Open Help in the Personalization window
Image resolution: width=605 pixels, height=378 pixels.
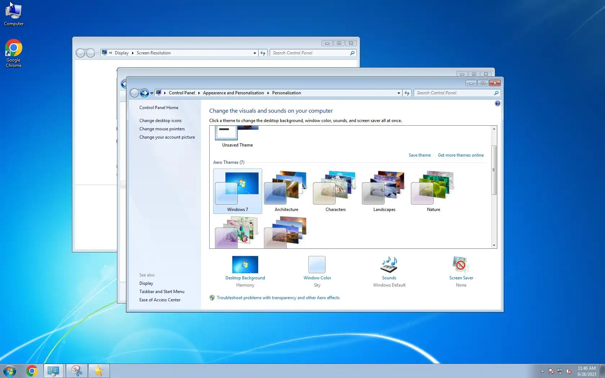click(497, 103)
